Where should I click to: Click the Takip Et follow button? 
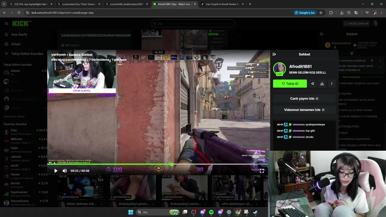290,84
